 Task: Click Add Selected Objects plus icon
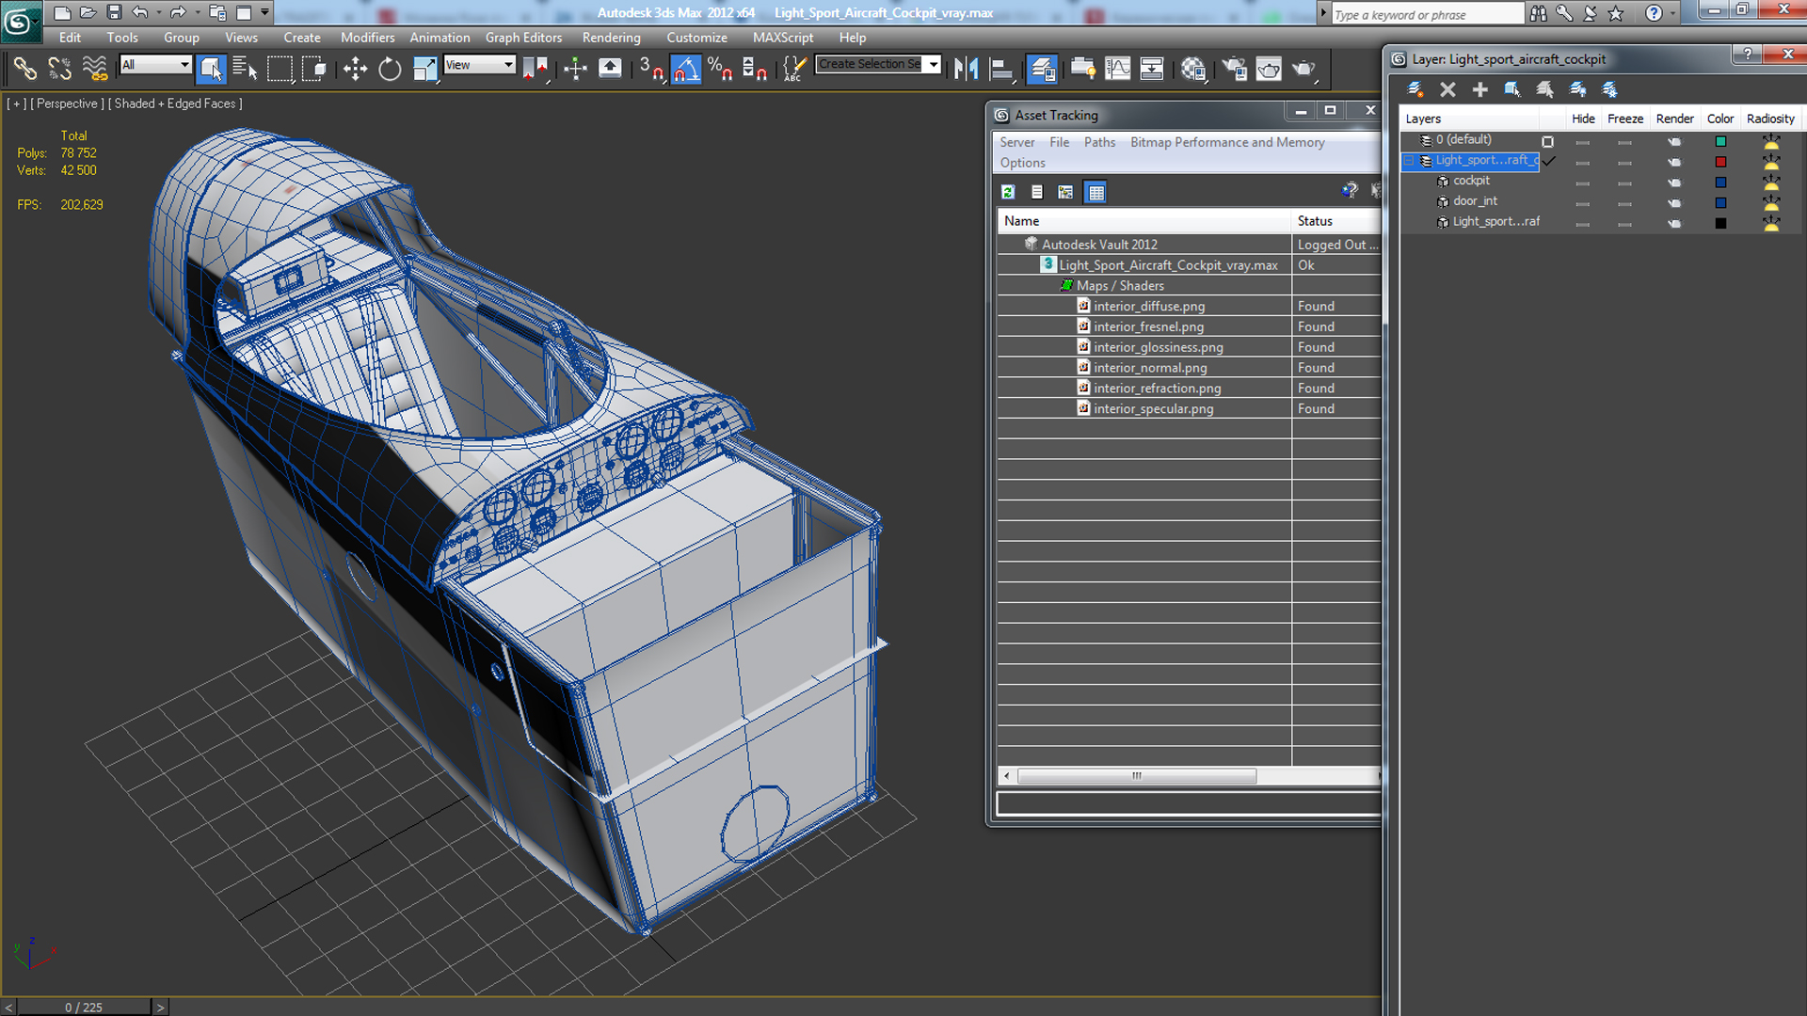click(1479, 89)
